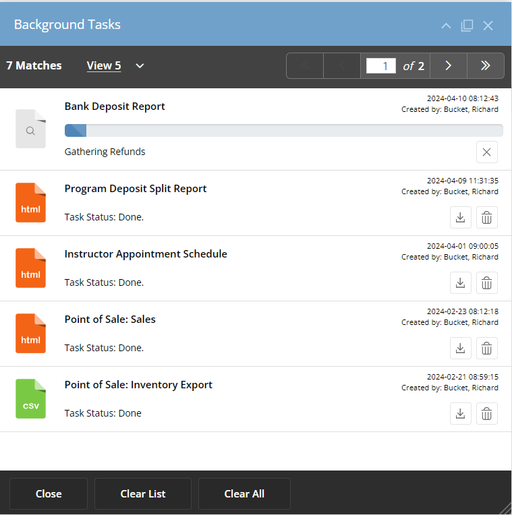
Task: Download the Inventory Export CSV
Action: (460, 414)
